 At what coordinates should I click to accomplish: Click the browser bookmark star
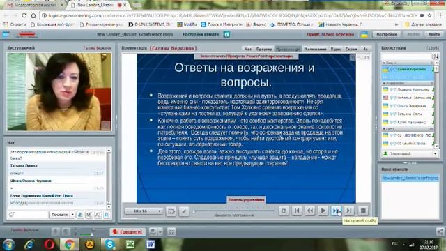click(429, 15)
